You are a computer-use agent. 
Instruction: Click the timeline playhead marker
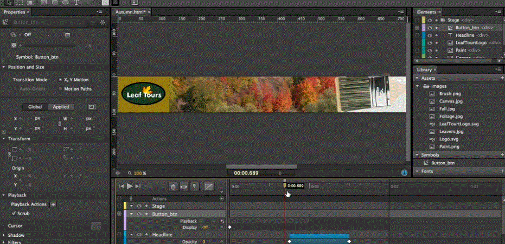pyautogui.click(x=285, y=185)
